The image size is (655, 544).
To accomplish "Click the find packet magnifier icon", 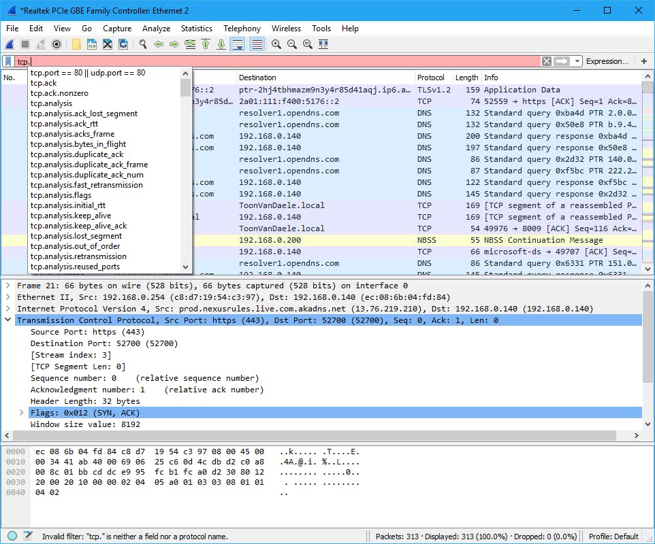I will coord(143,44).
